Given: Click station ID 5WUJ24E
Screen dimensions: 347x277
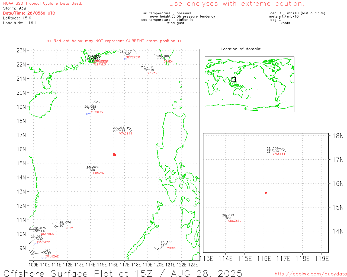Looking at the screenshot, I should pyautogui.click(x=52, y=256).
